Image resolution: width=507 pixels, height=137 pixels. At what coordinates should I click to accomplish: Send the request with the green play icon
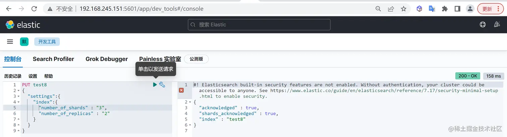coord(155,85)
